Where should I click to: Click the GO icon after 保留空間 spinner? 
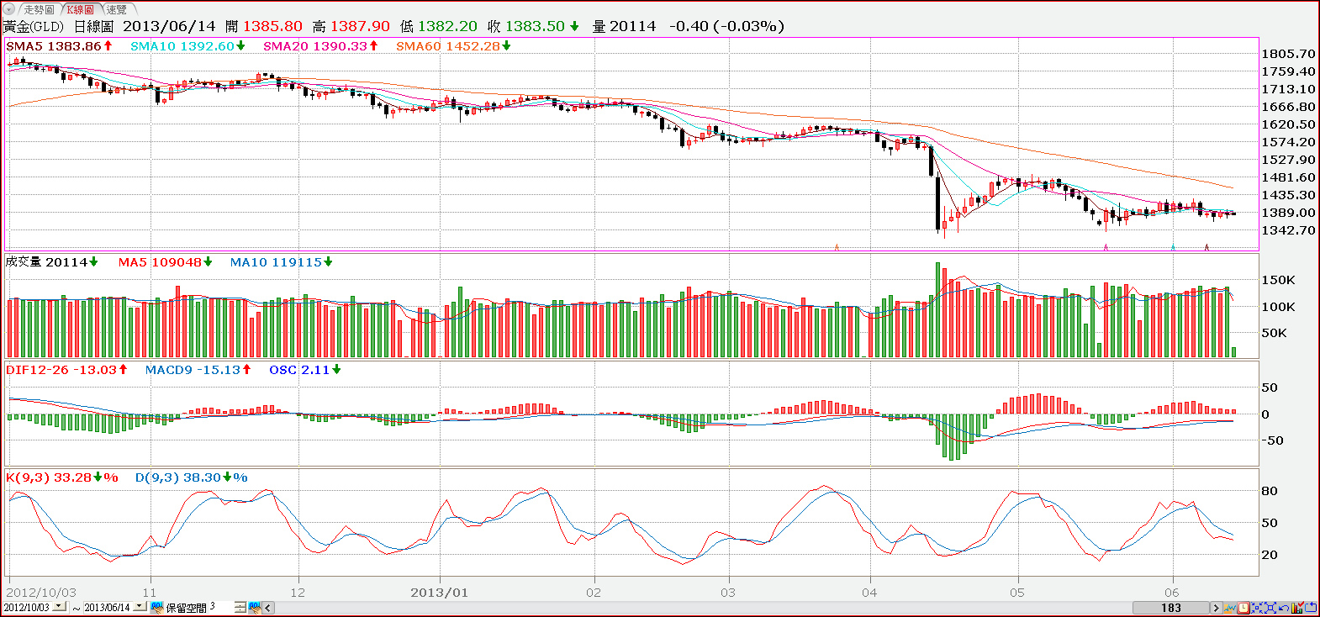click(255, 607)
